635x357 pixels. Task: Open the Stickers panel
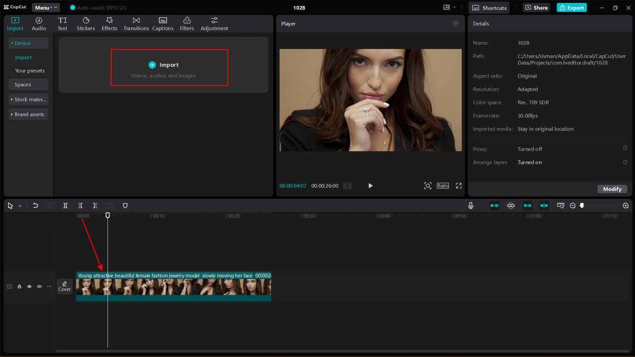point(85,23)
